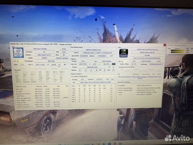
Task: Click the Двойной канал mode field
Action: click(x=92, y=67)
